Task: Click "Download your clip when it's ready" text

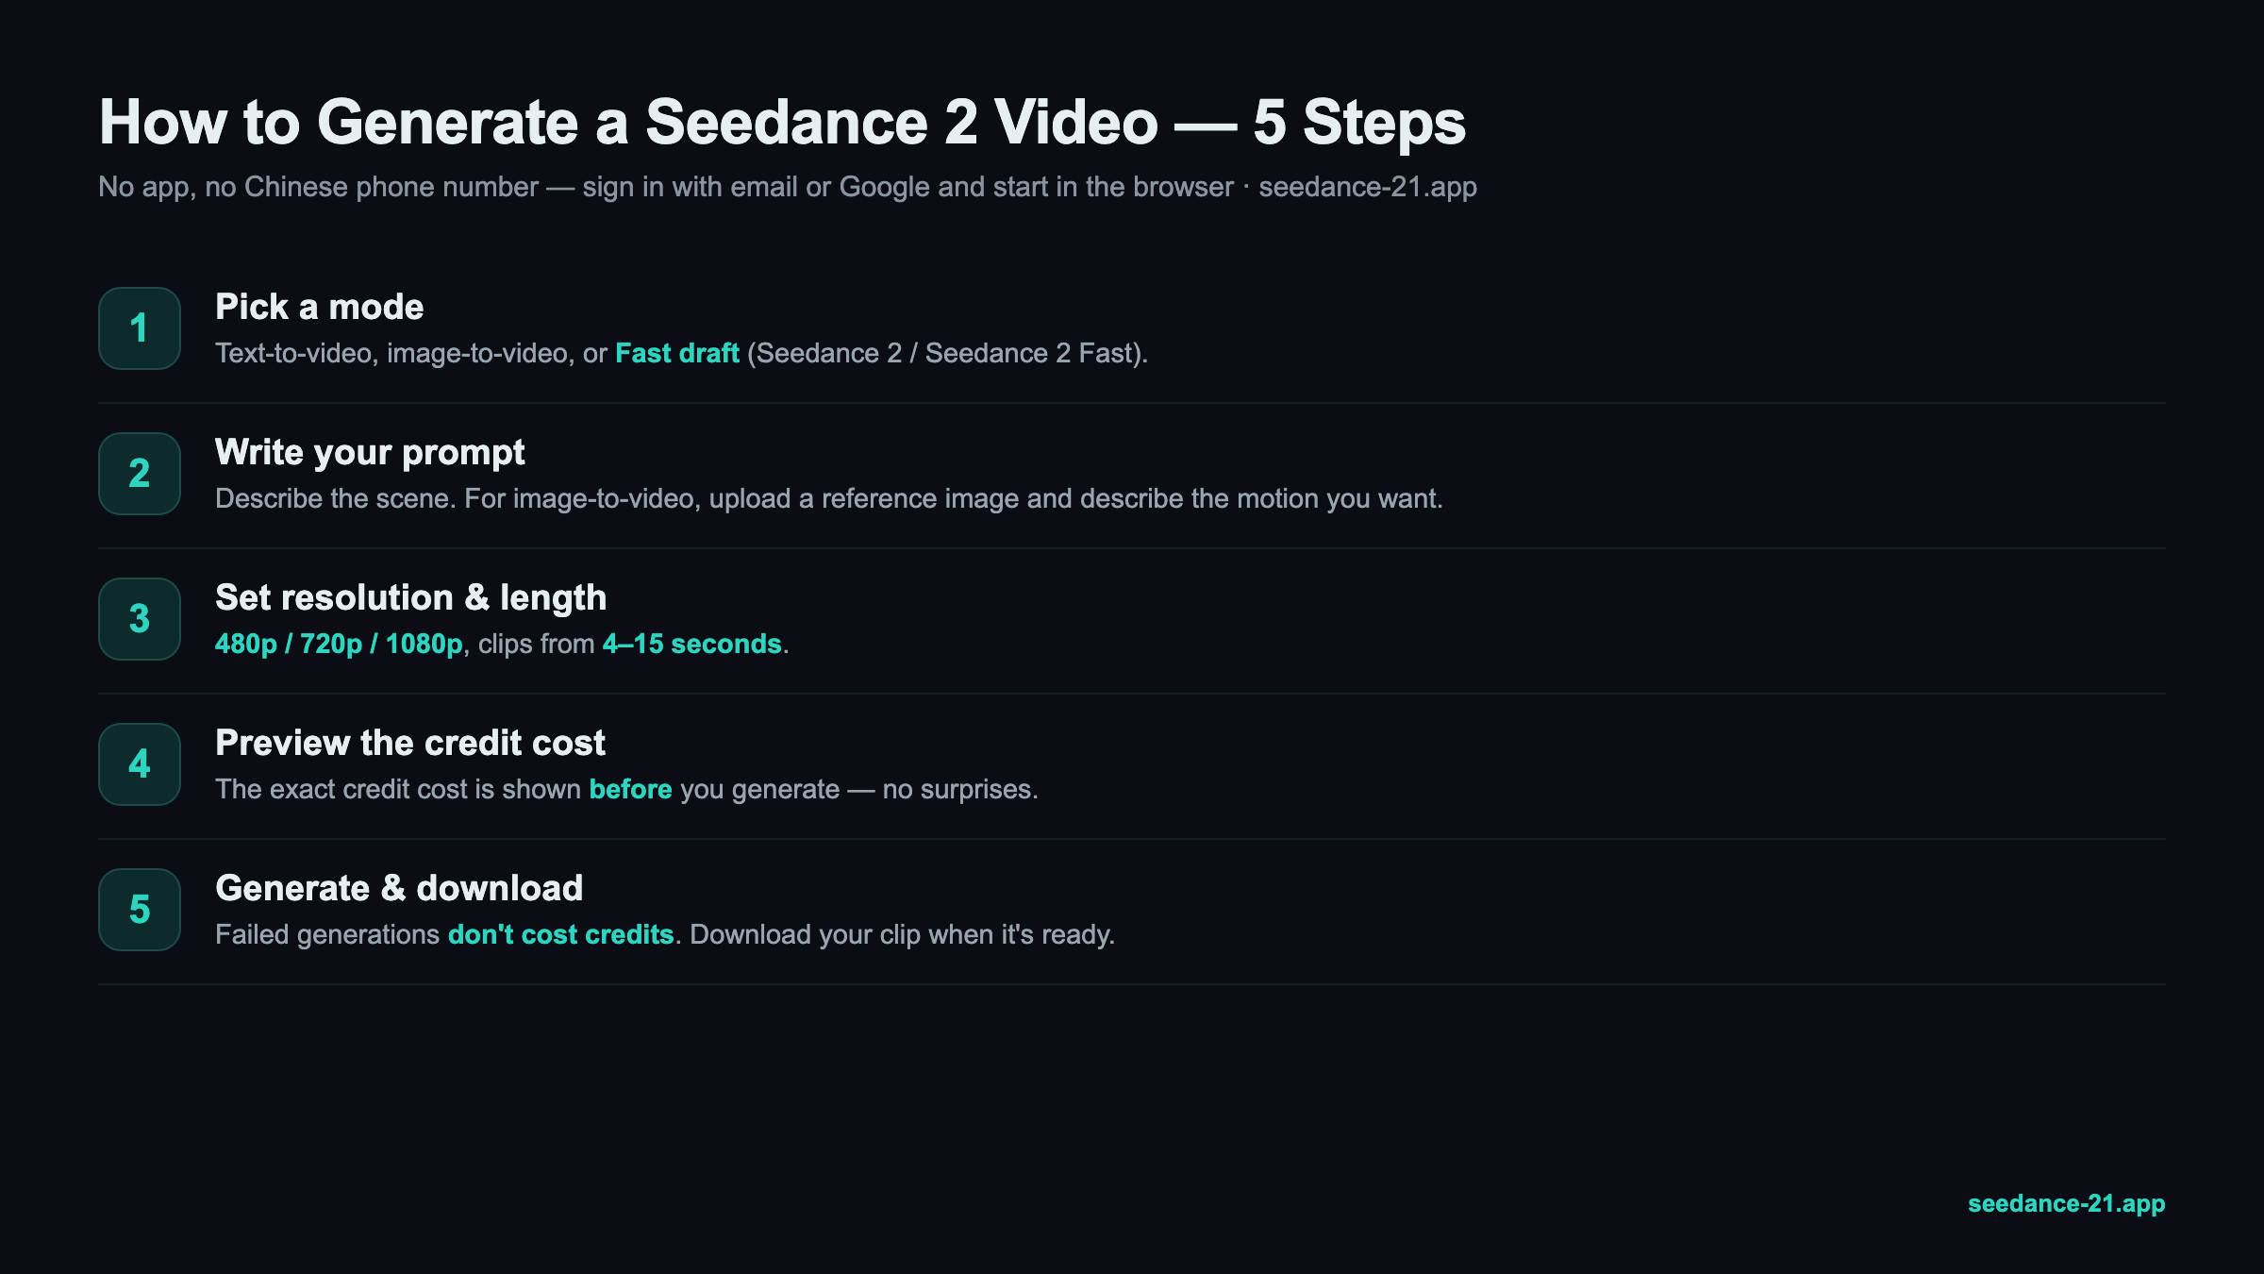Action: pyautogui.click(x=902, y=934)
